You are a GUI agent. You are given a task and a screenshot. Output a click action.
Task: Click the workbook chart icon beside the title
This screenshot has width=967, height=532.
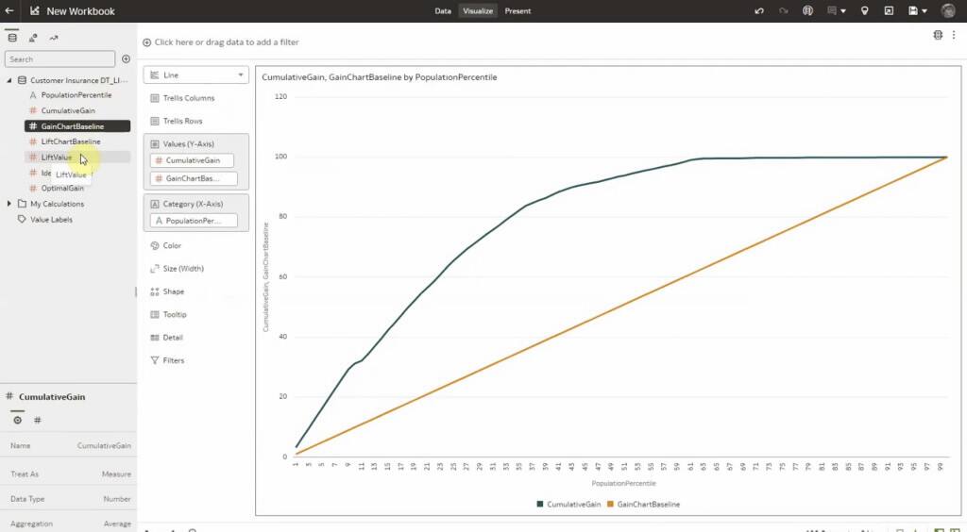click(35, 10)
